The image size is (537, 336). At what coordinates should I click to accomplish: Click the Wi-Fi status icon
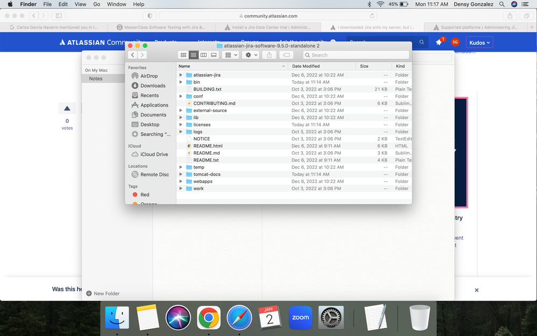[x=380, y=4]
